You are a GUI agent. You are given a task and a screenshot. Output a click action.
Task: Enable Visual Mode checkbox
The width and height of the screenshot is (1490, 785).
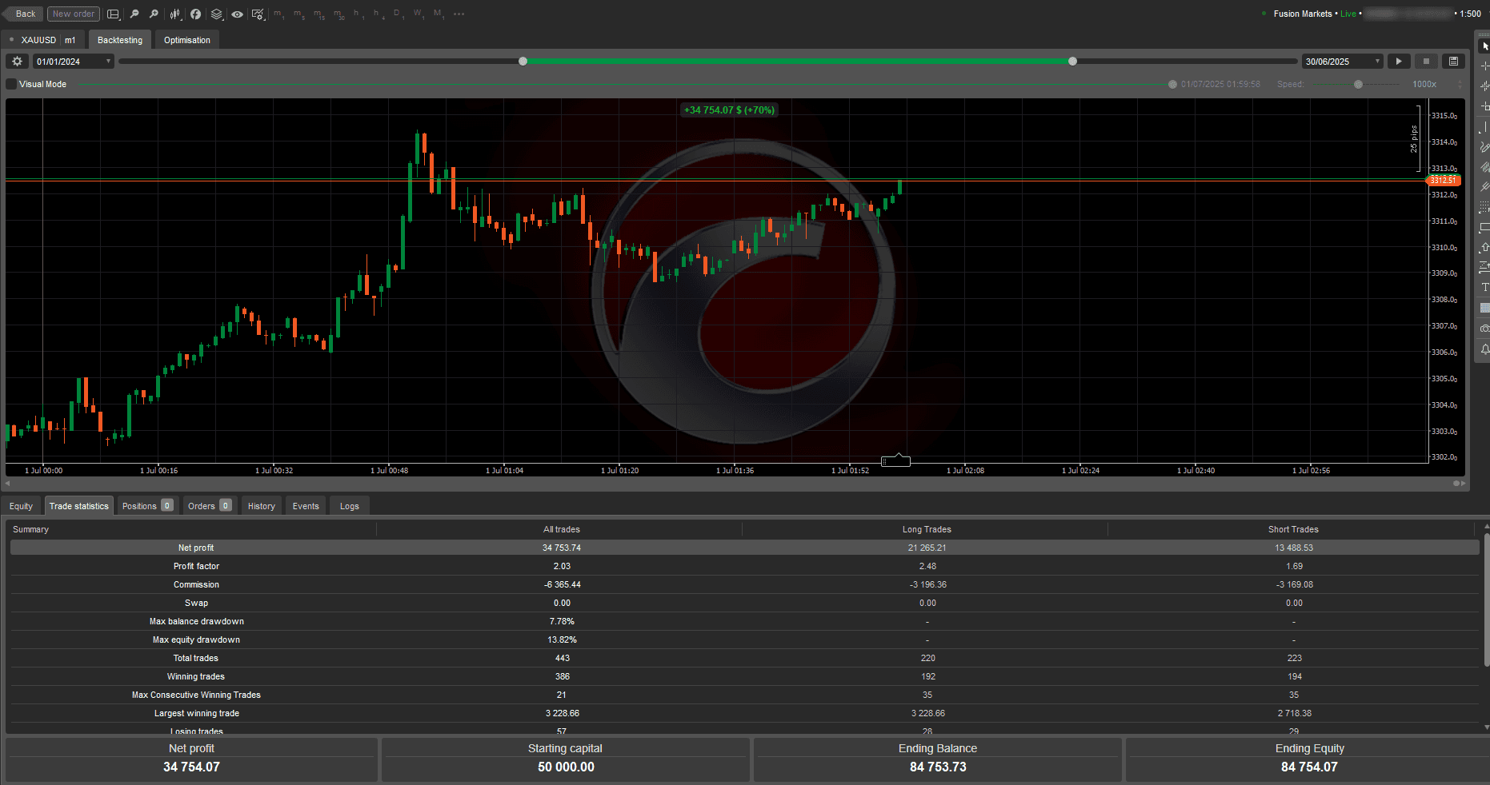pos(10,84)
